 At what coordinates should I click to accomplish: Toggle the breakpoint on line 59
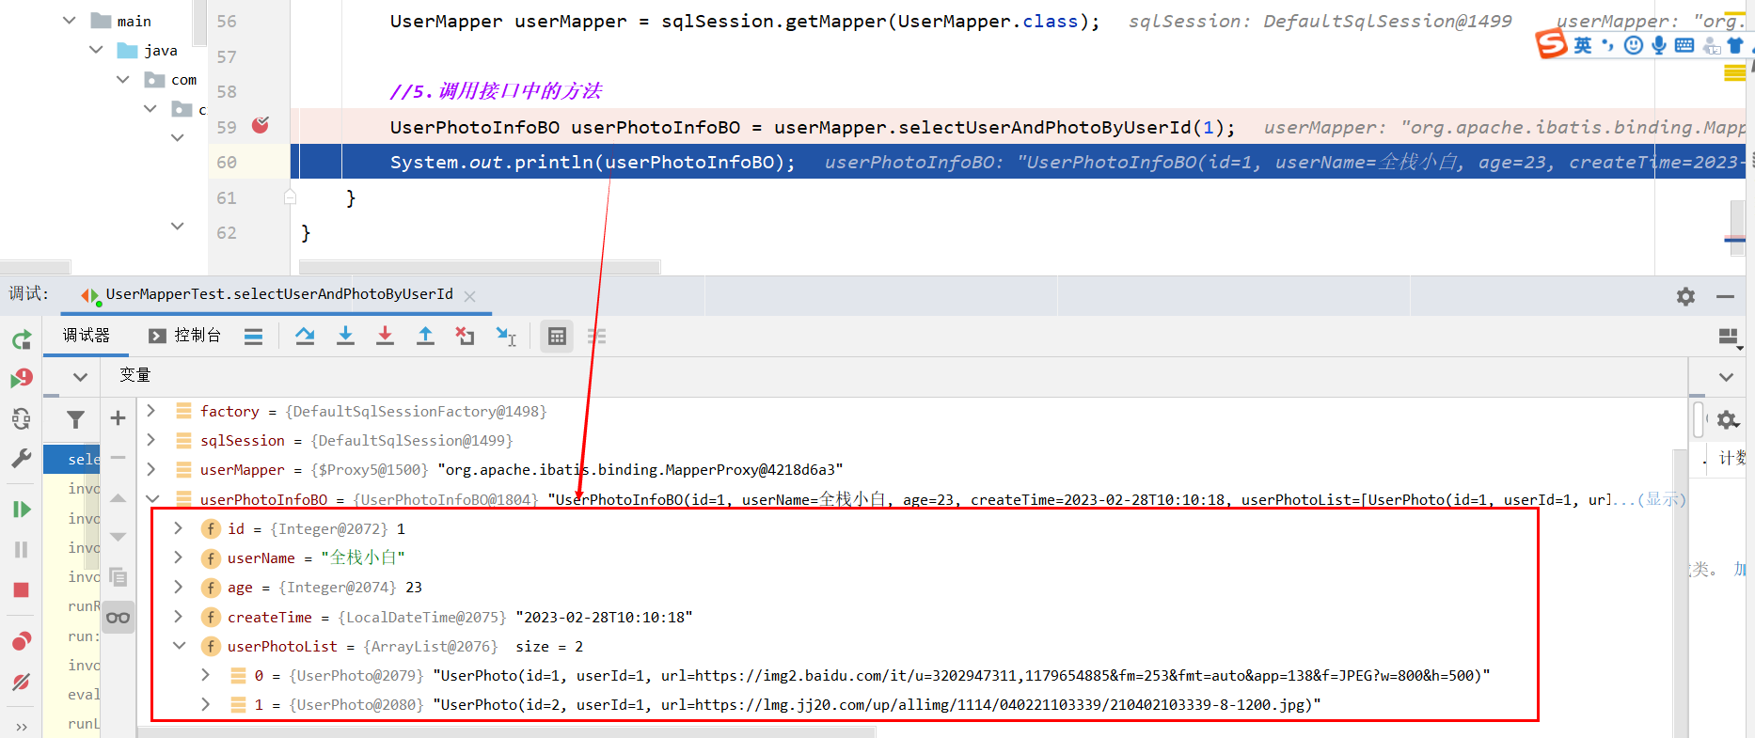point(261,125)
